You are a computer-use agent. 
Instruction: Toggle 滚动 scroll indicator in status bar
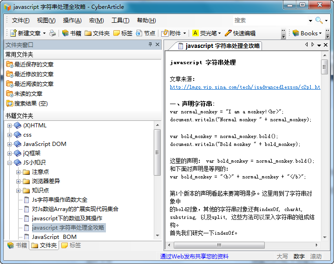(x=316, y=256)
